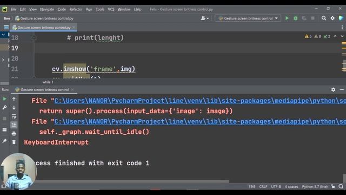Print console output with printer icon
346x195 pixels.
click(x=14, y=134)
